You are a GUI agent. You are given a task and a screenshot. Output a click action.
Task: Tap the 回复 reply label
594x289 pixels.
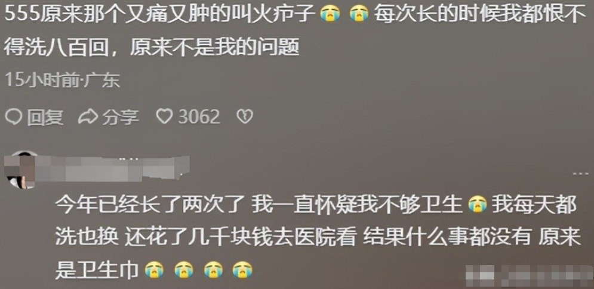click(45, 118)
